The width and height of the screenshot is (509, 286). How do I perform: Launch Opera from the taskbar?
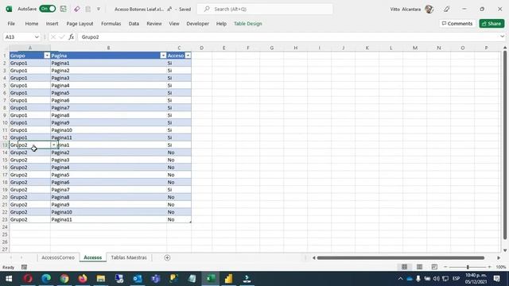(x=28, y=279)
